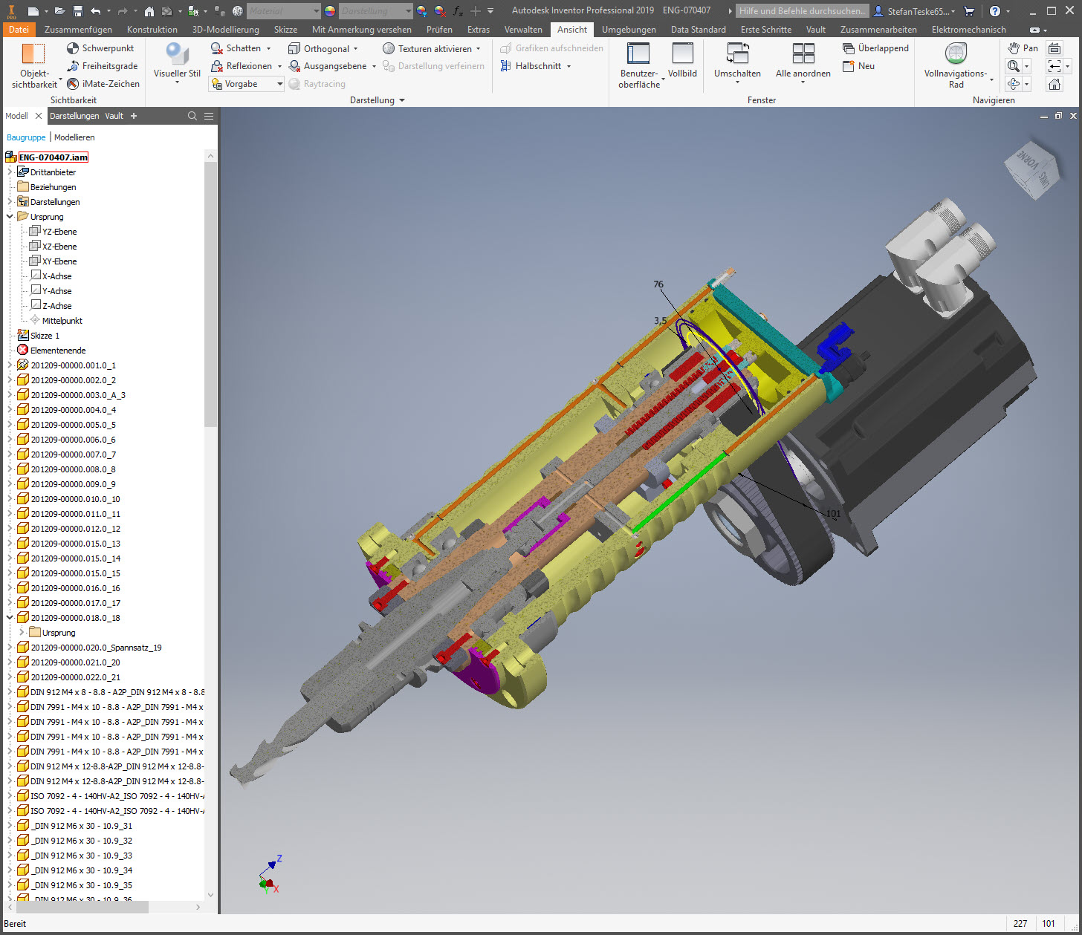1082x935 pixels.
Task: Open the Datei menu tab
Action: coord(19,30)
